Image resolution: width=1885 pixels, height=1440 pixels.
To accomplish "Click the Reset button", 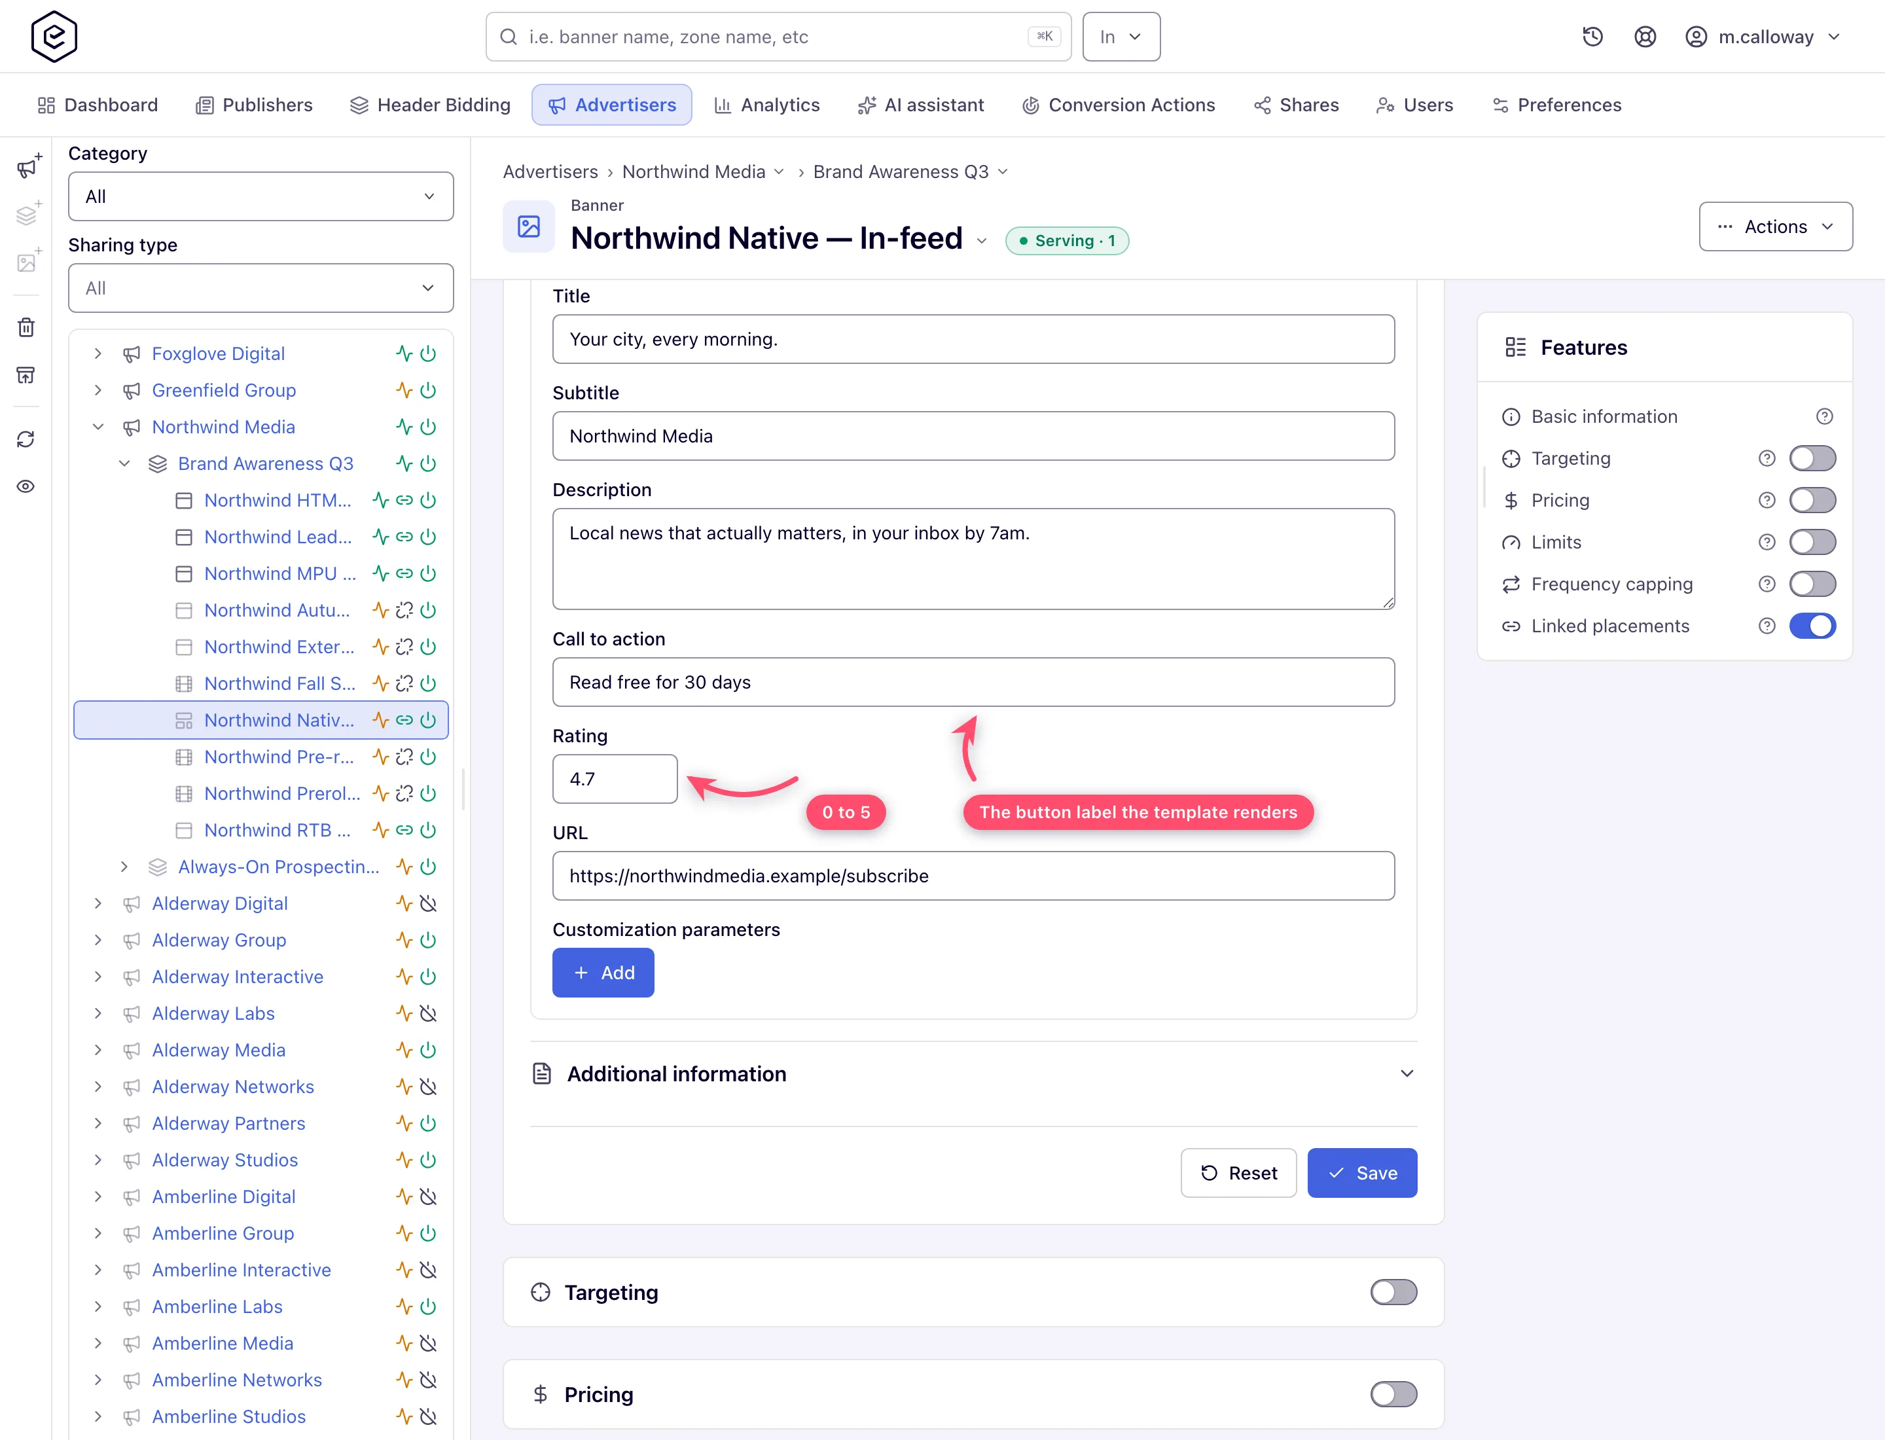I will tap(1238, 1174).
